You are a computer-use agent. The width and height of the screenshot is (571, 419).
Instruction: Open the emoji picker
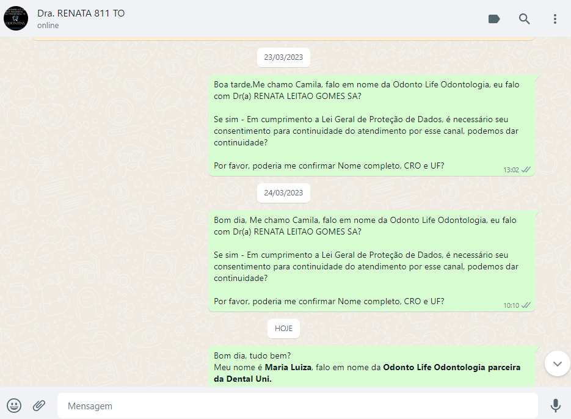[x=14, y=406]
